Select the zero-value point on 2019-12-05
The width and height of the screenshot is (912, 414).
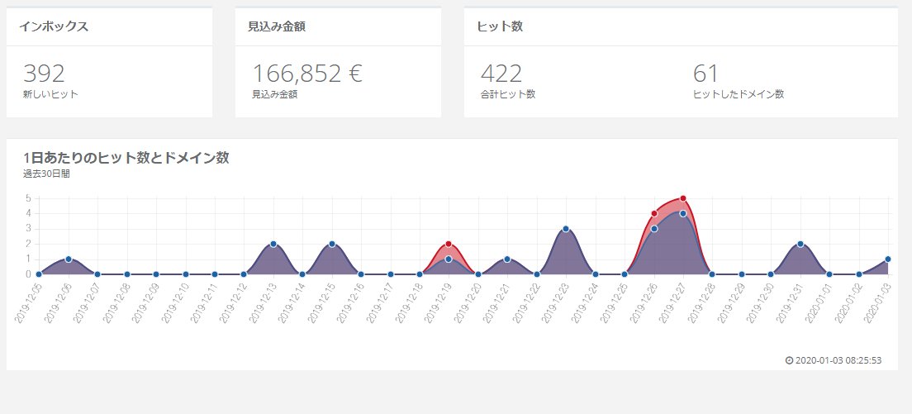pyautogui.click(x=39, y=274)
